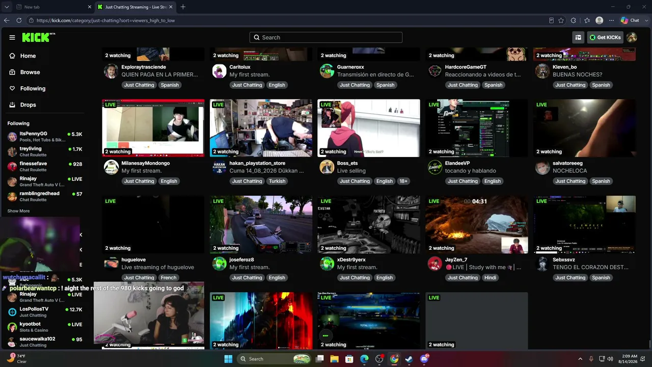Click French tag under huguelove
Screen dimensions: 652x367
click(x=169, y=278)
